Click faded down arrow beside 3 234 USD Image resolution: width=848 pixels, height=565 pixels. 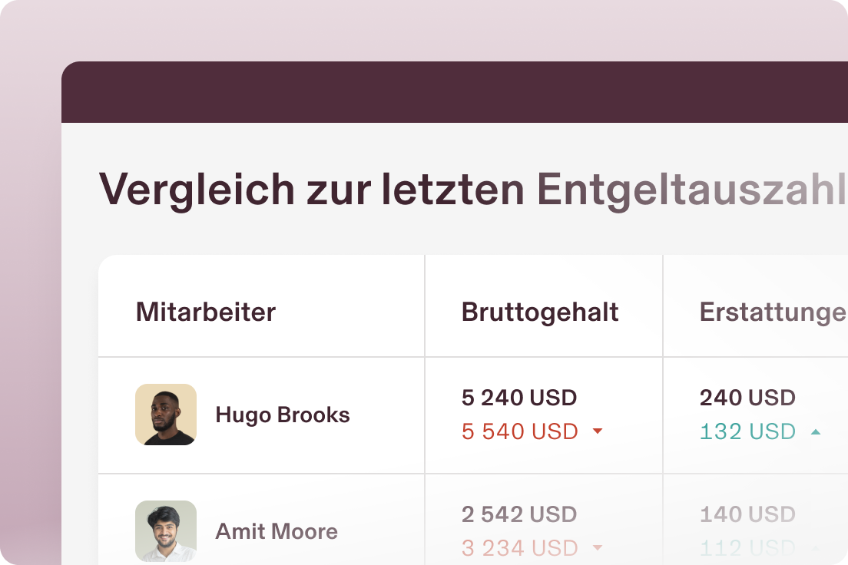pyautogui.click(x=598, y=547)
